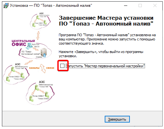
Task: Click the Завершить button
Action: (x=117, y=119)
